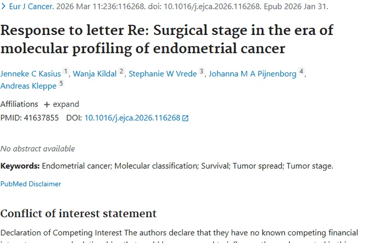
Task: Click the article title heading
Action: click(x=167, y=39)
